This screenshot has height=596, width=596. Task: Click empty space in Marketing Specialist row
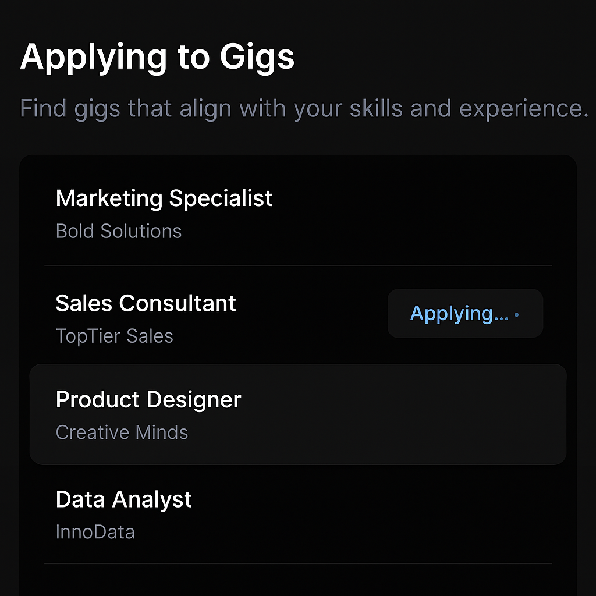click(x=419, y=214)
